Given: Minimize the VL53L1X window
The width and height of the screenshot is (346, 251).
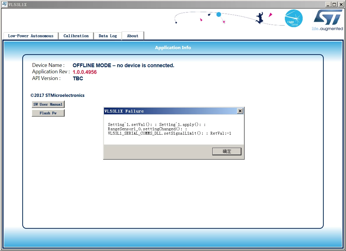Looking at the screenshot, I should pos(328,4).
